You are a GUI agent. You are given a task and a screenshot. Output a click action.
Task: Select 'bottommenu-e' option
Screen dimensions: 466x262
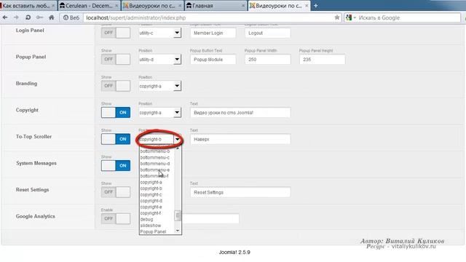click(x=155, y=170)
